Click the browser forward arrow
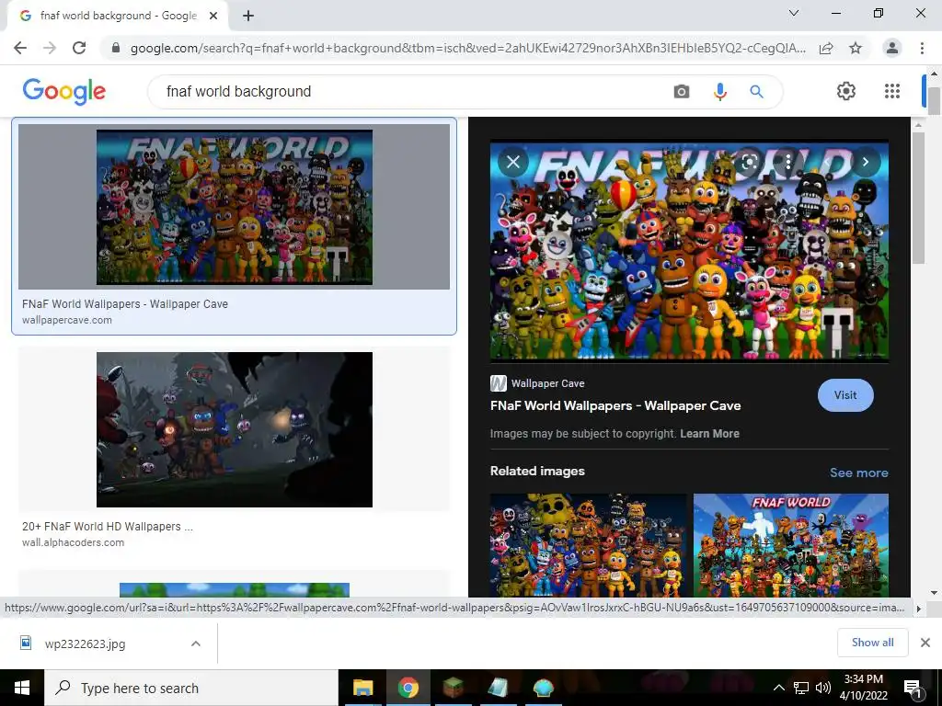This screenshot has height=706, width=942. pyautogui.click(x=50, y=48)
